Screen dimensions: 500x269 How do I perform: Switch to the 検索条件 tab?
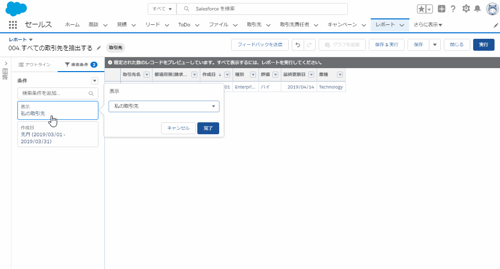(81, 65)
